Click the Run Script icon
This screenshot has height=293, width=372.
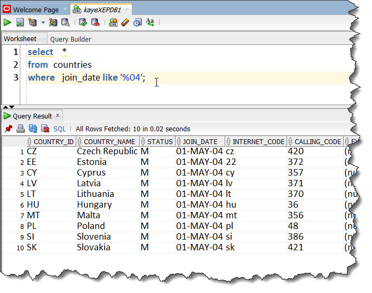(20, 22)
